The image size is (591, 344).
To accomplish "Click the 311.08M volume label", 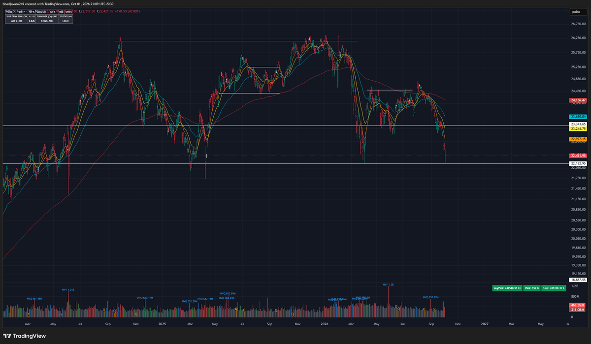I will coord(577,310).
